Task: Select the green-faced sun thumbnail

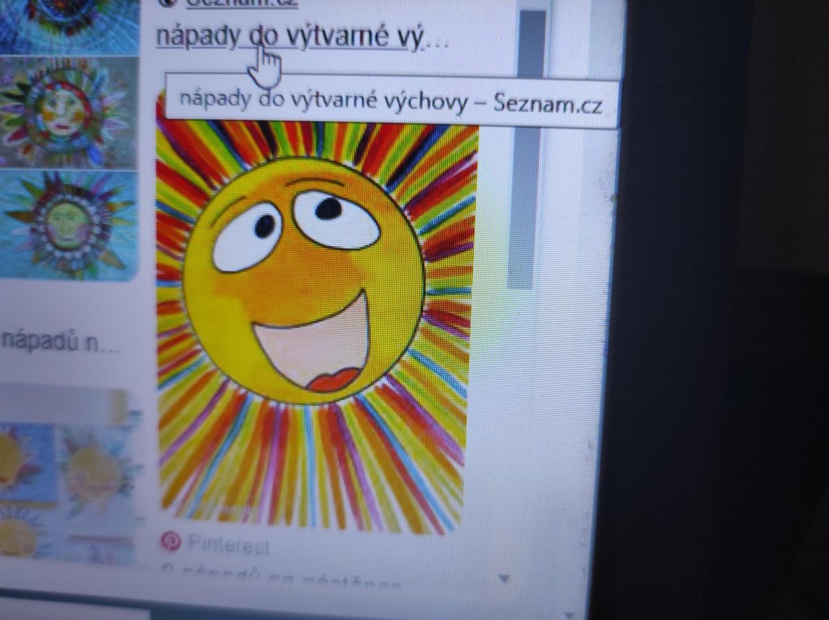Action: 68,224
